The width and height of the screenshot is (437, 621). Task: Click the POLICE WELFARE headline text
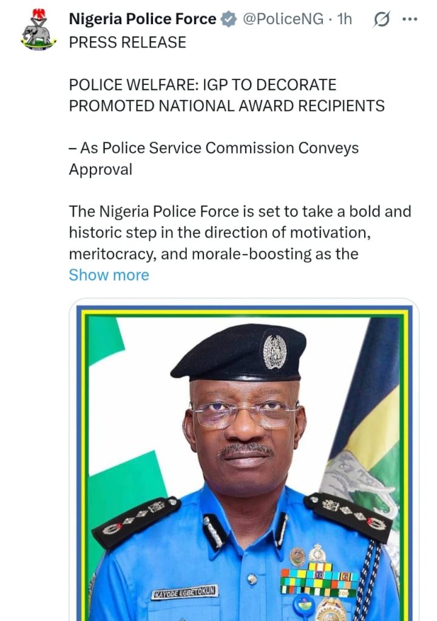(x=226, y=95)
